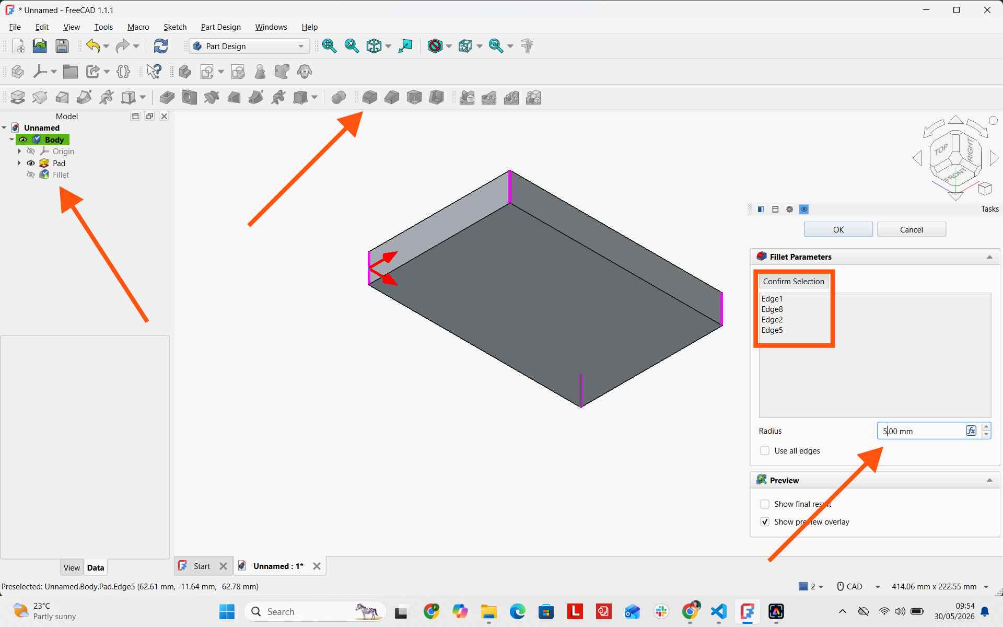Click the Pocket tool icon
The width and height of the screenshot is (1003, 627).
[167, 97]
